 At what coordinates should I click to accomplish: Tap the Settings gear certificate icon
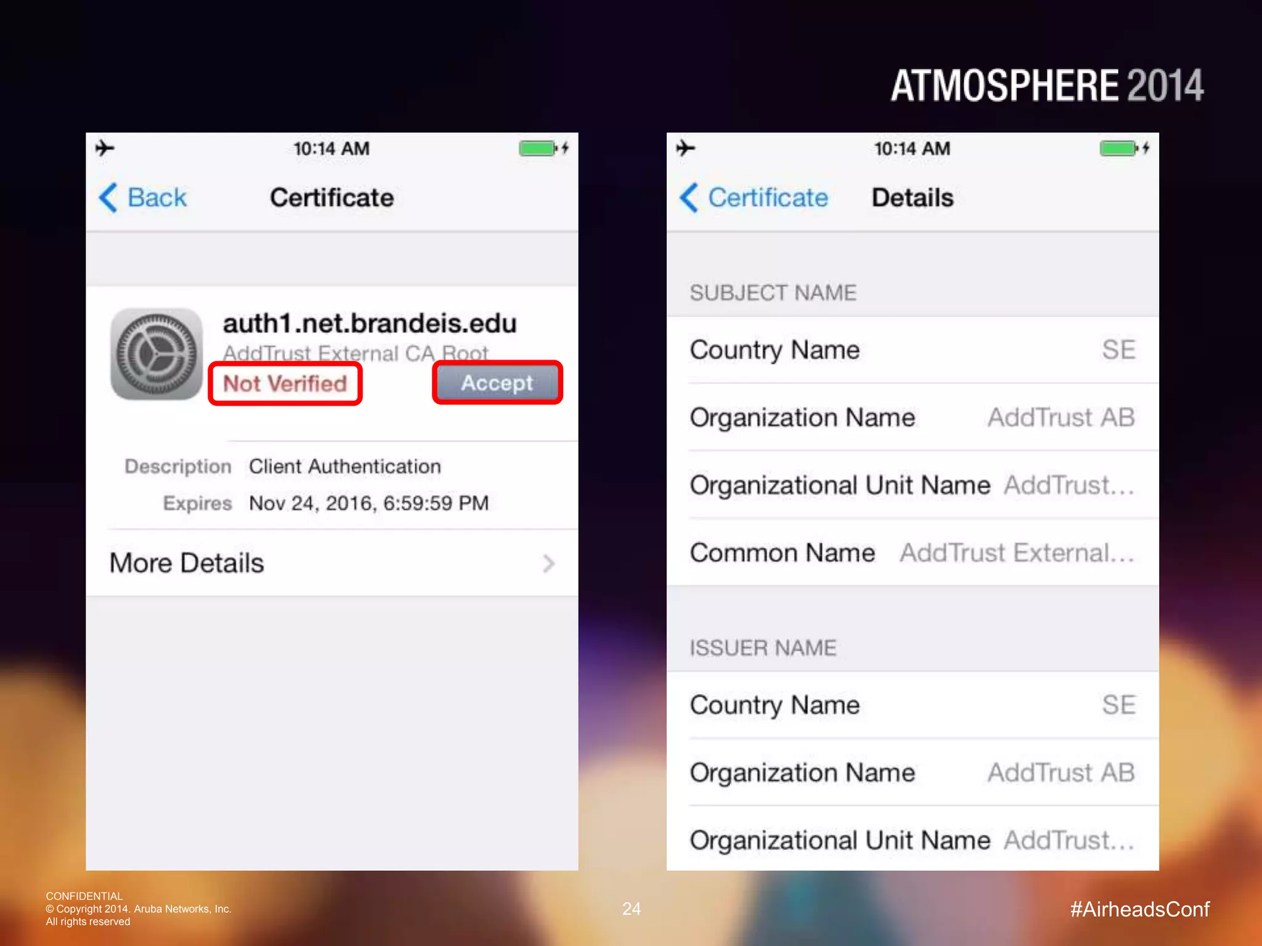(157, 354)
